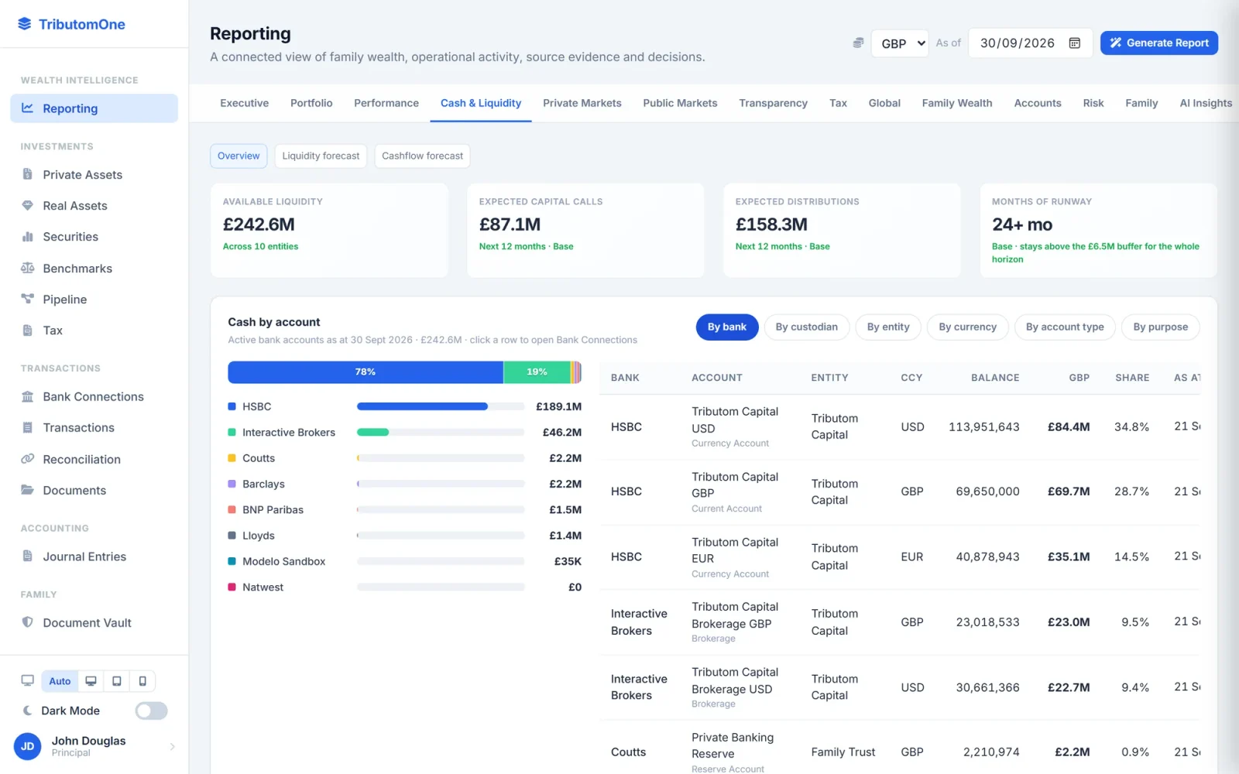Click the tablet layout icon

click(117, 681)
